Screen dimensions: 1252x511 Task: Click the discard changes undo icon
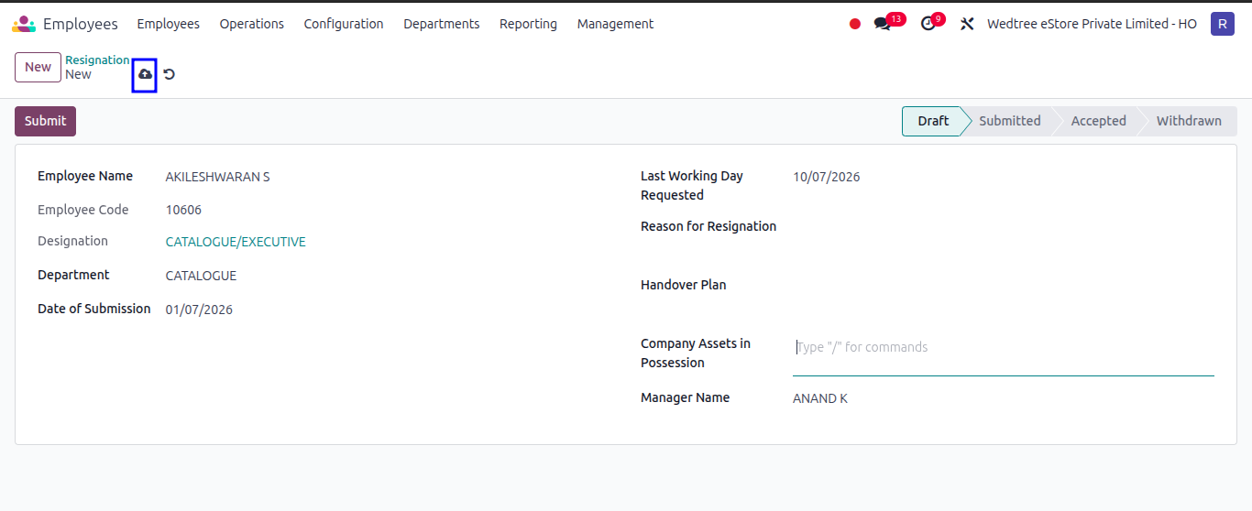click(x=169, y=74)
